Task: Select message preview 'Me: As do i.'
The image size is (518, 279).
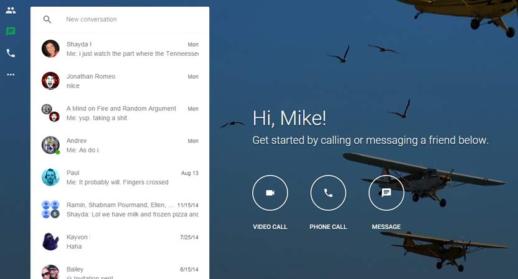Action: 83,150
